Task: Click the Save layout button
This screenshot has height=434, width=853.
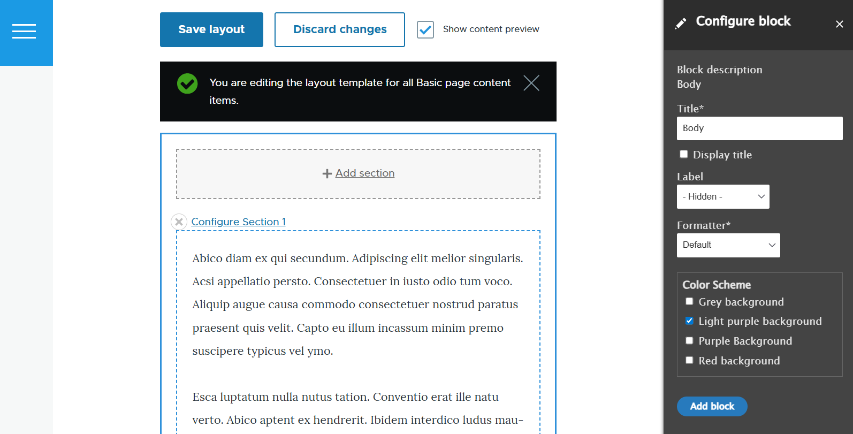Action: (211, 29)
